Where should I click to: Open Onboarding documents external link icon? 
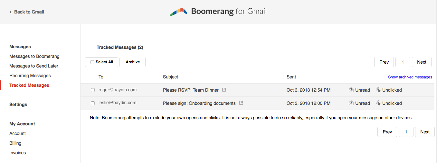coord(241,103)
